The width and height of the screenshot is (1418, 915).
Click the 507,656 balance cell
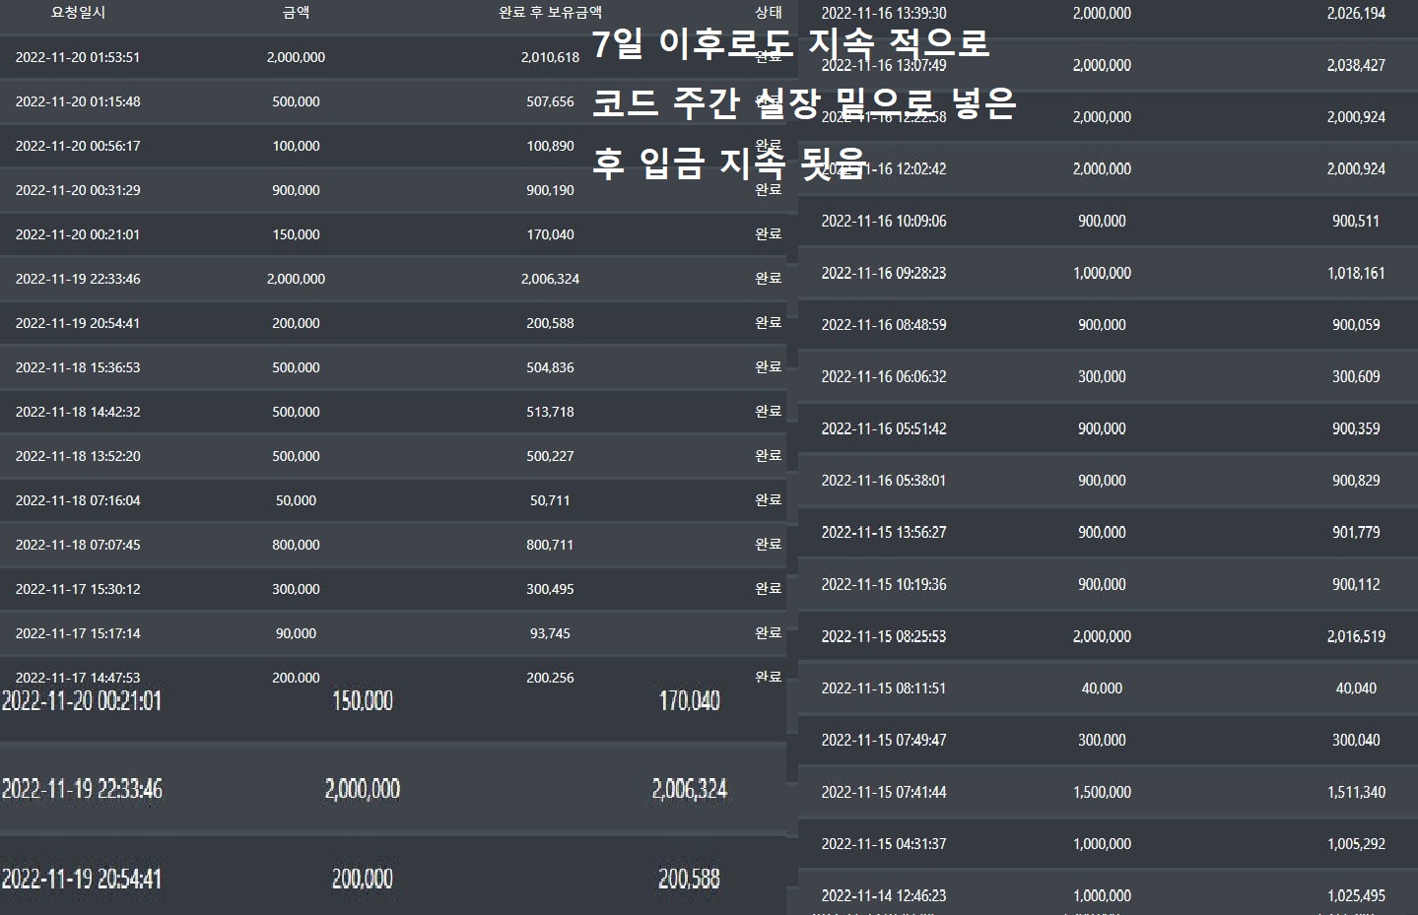[550, 101]
